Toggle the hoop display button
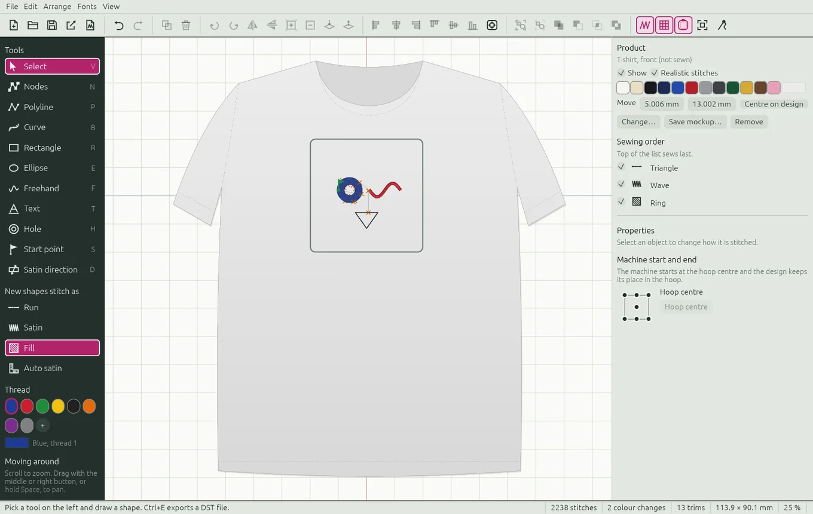 [683, 25]
